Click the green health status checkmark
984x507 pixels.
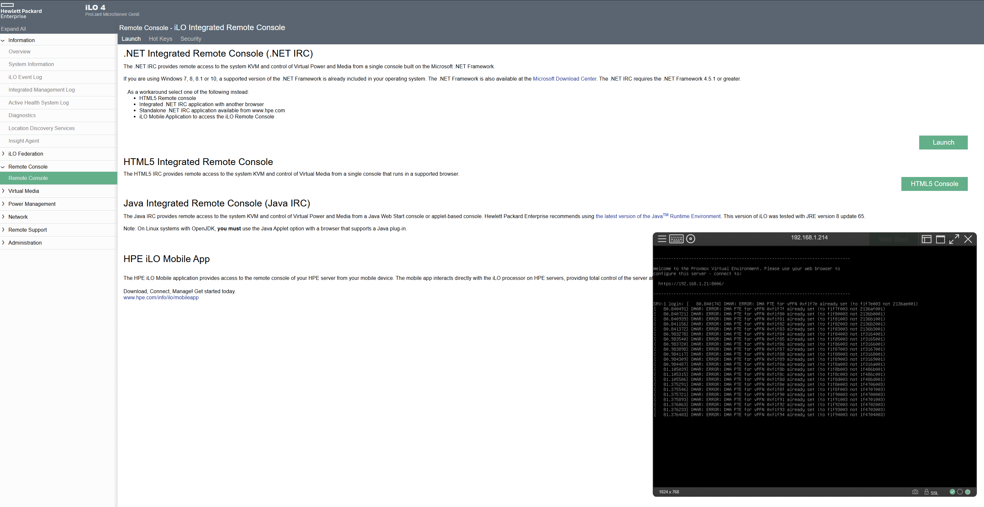[952, 492]
